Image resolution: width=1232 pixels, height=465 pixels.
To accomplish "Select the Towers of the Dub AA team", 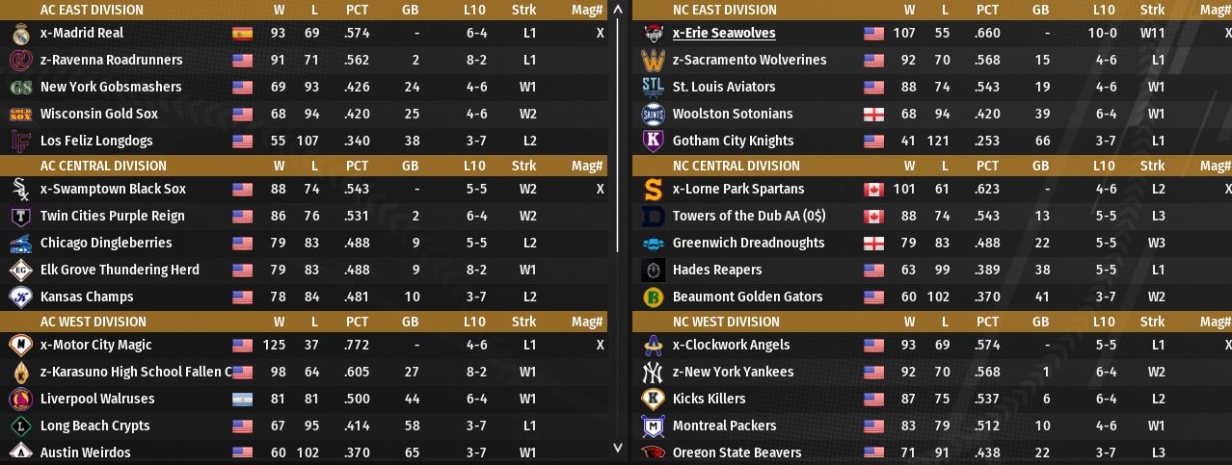I will coord(748,216).
